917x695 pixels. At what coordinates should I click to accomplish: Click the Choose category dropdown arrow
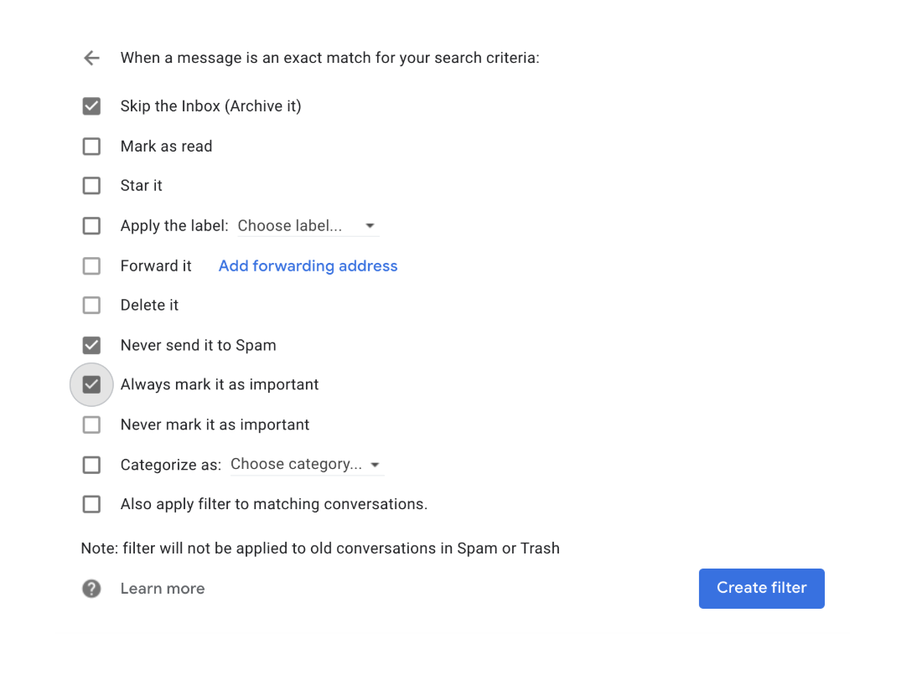click(x=375, y=465)
